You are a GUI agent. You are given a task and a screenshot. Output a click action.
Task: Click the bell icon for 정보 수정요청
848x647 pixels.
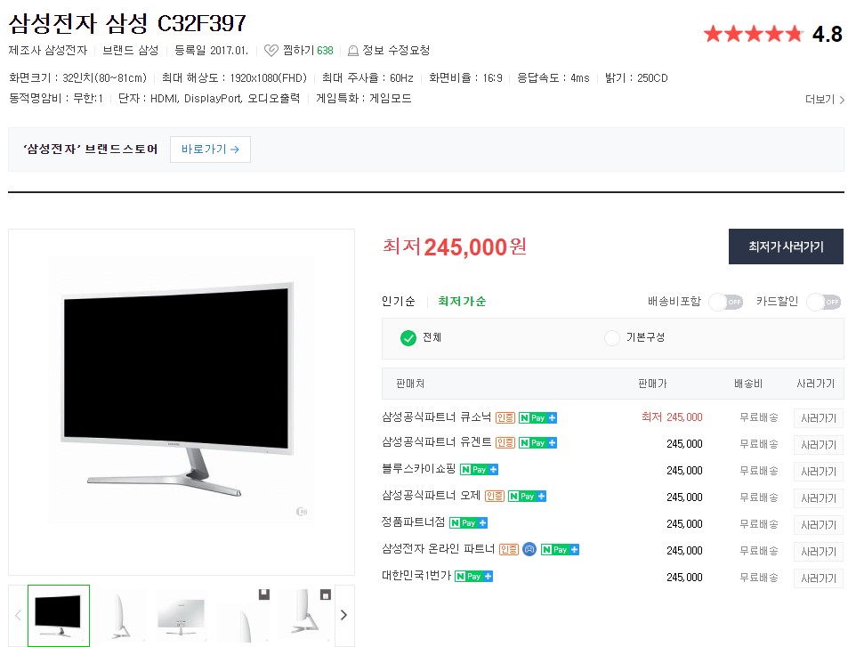click(x=353, y=51)
